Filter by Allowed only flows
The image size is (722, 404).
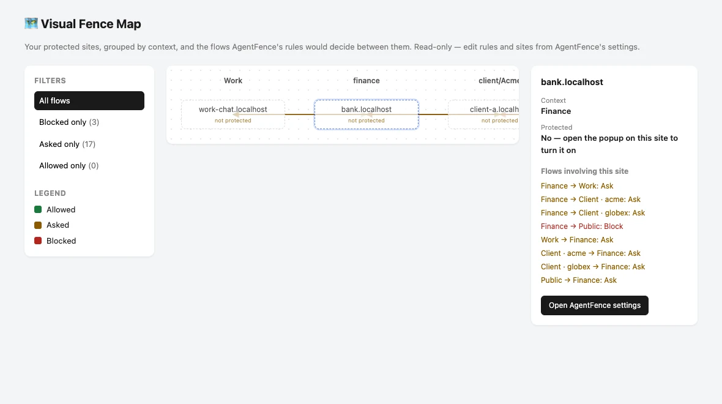89,165
